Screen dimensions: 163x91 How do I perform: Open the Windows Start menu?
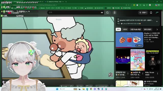point(57,89)
